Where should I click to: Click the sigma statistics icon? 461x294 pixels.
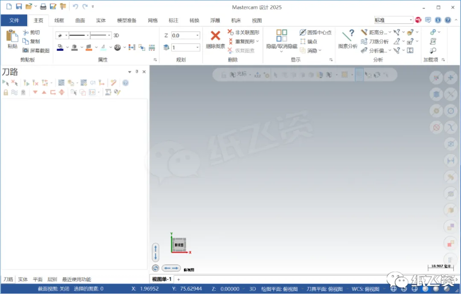[410, 51]
